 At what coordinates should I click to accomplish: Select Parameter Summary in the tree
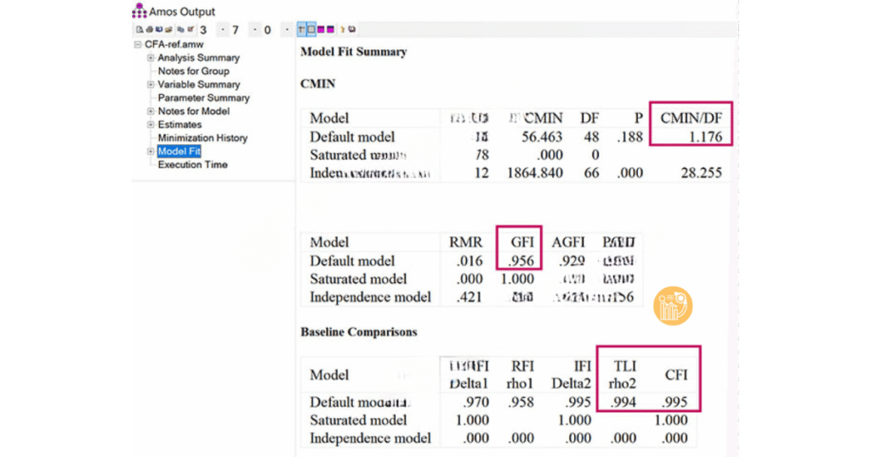pyautogui.click(x=203, y=98)
